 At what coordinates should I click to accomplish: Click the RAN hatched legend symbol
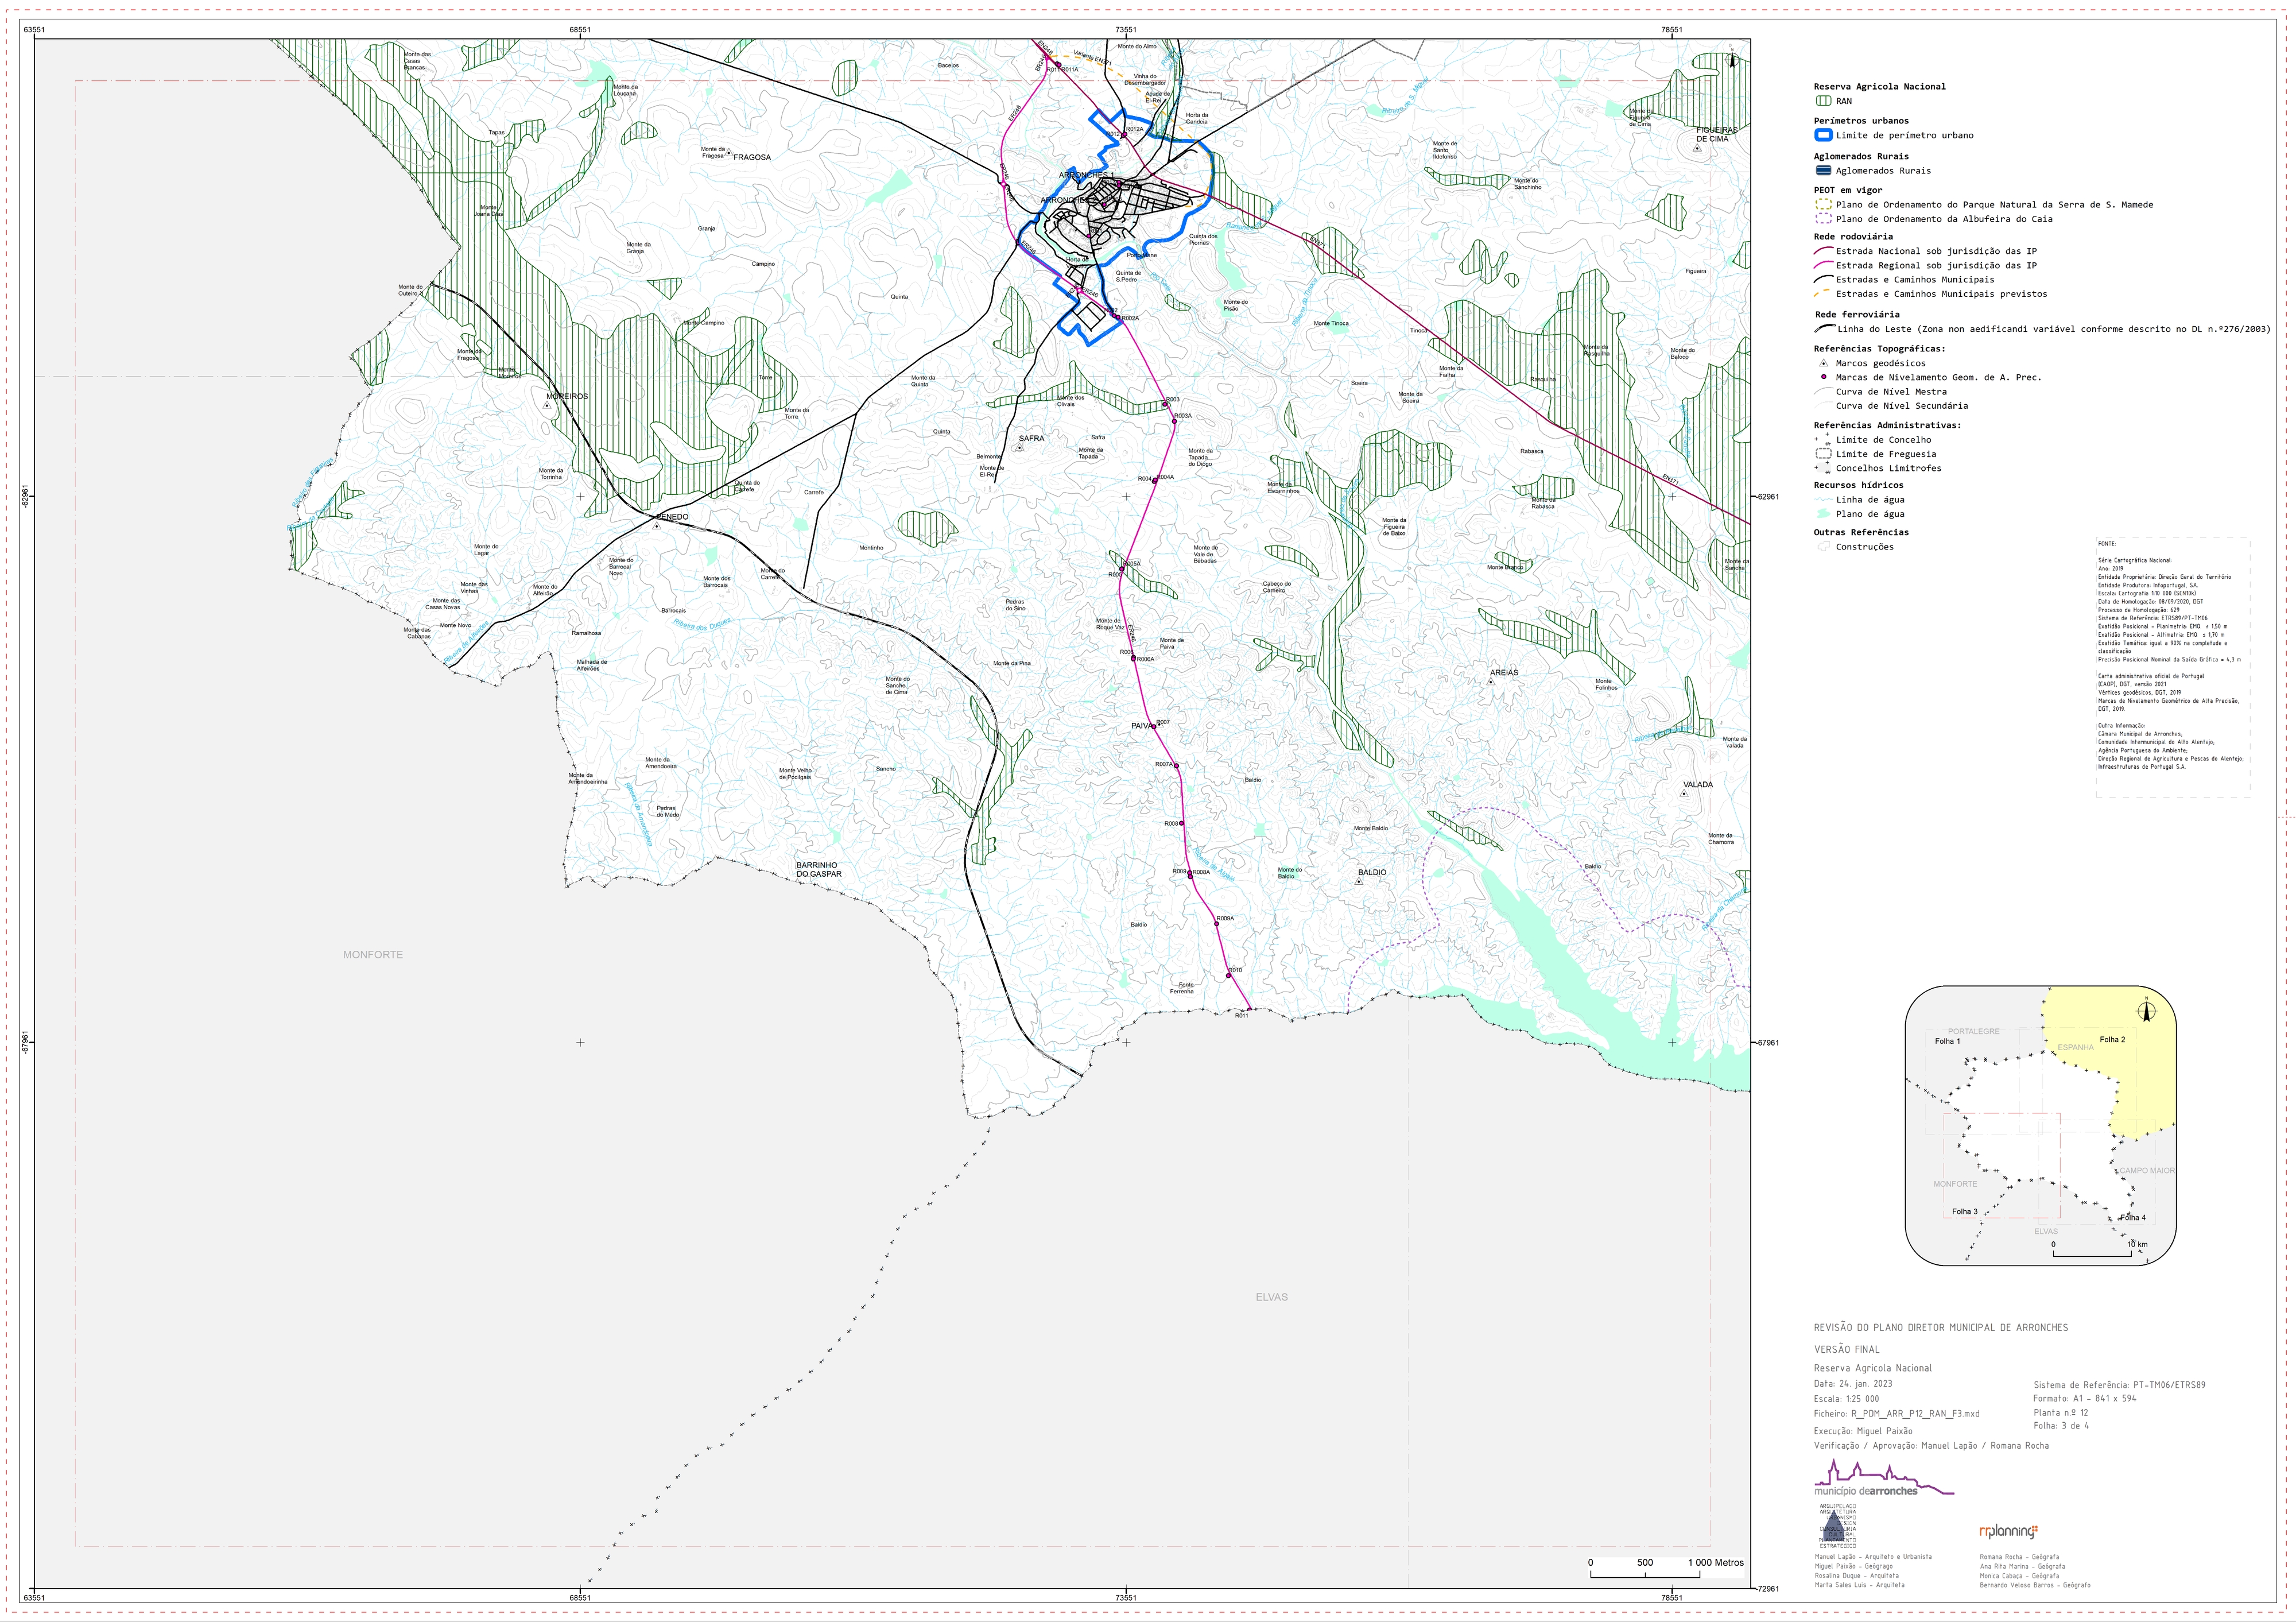[1823, 101]
